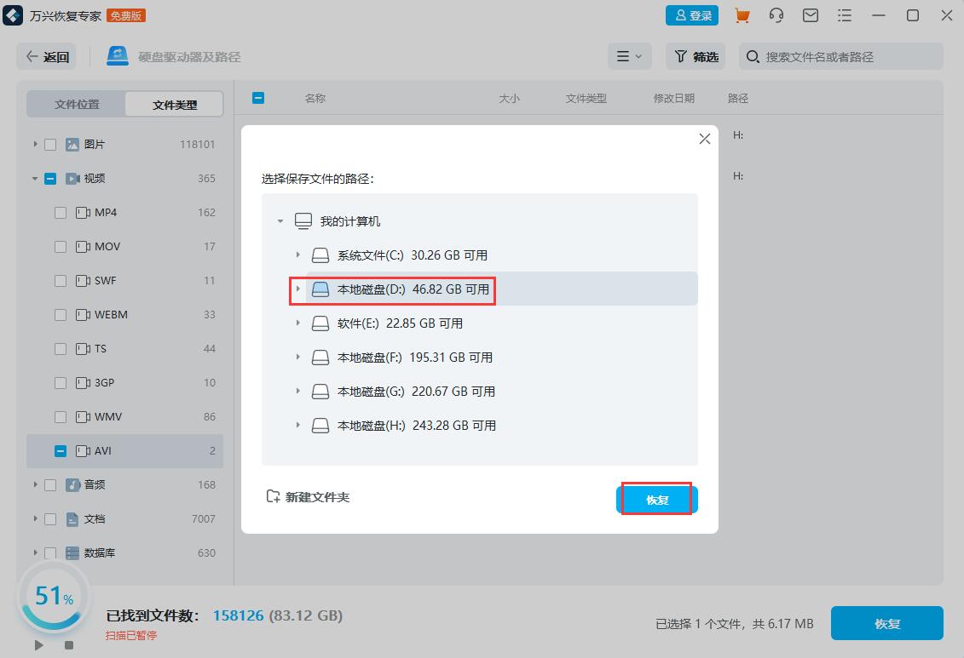Click the 我的计算机 computer icon
The height and width of the screenshot is (658, 964).
303,221
